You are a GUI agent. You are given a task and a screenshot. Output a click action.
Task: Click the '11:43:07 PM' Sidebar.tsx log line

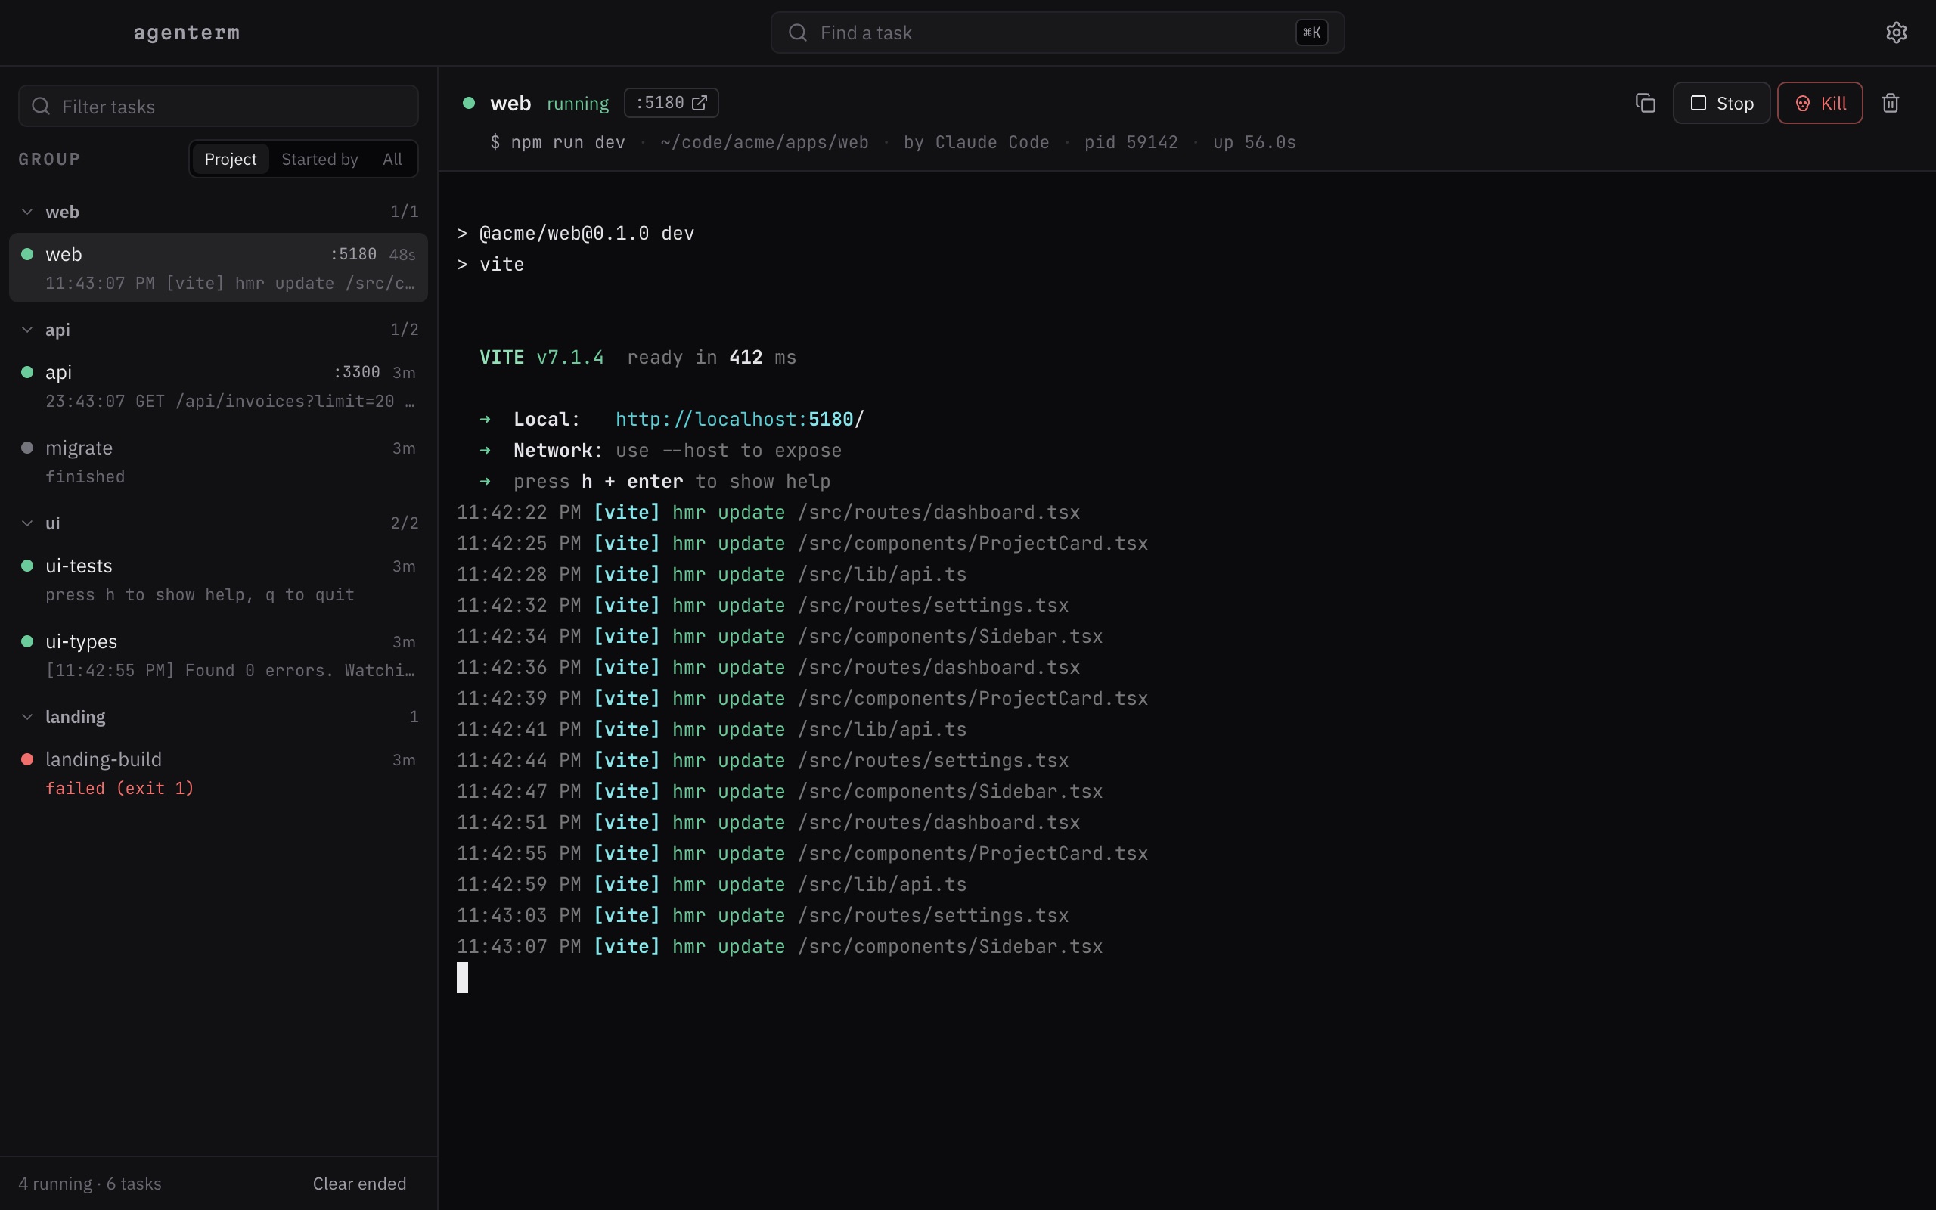(779, 947)
